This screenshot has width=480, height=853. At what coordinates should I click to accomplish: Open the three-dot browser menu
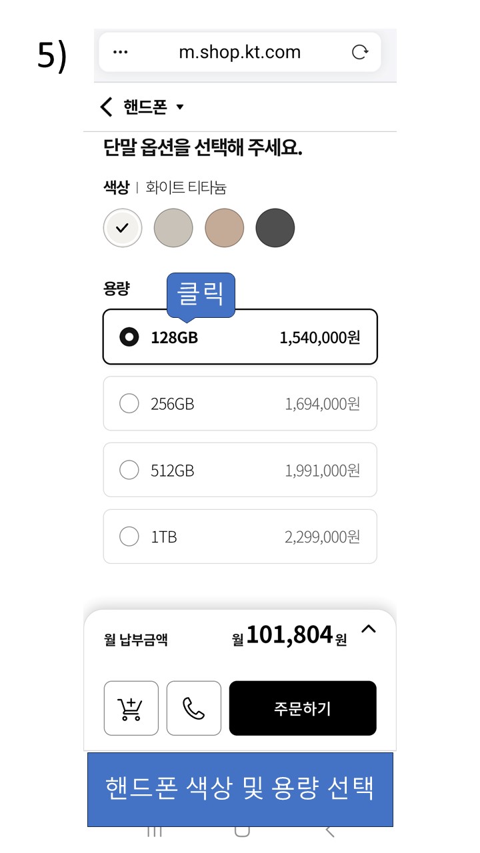click(121, 53)
